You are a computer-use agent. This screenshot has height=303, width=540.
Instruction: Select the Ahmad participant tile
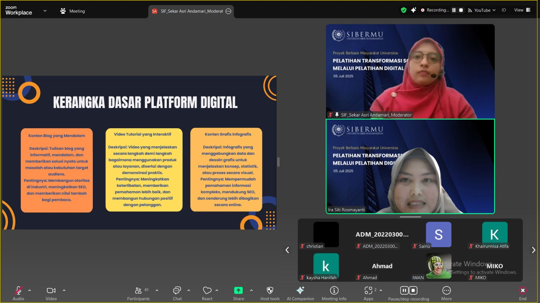(x=382, y=266)
